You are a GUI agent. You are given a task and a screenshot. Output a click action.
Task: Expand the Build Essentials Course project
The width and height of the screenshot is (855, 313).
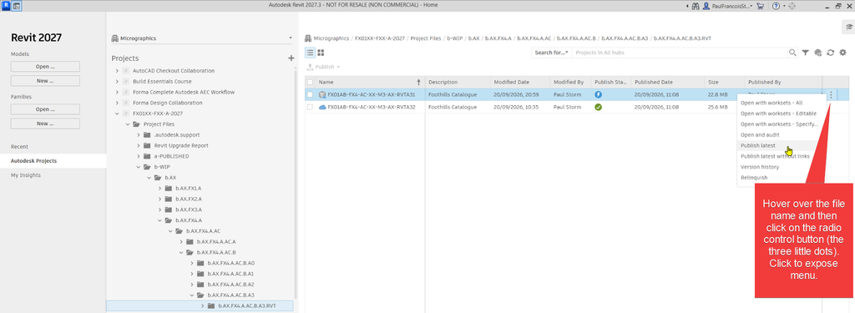point(116,81)
